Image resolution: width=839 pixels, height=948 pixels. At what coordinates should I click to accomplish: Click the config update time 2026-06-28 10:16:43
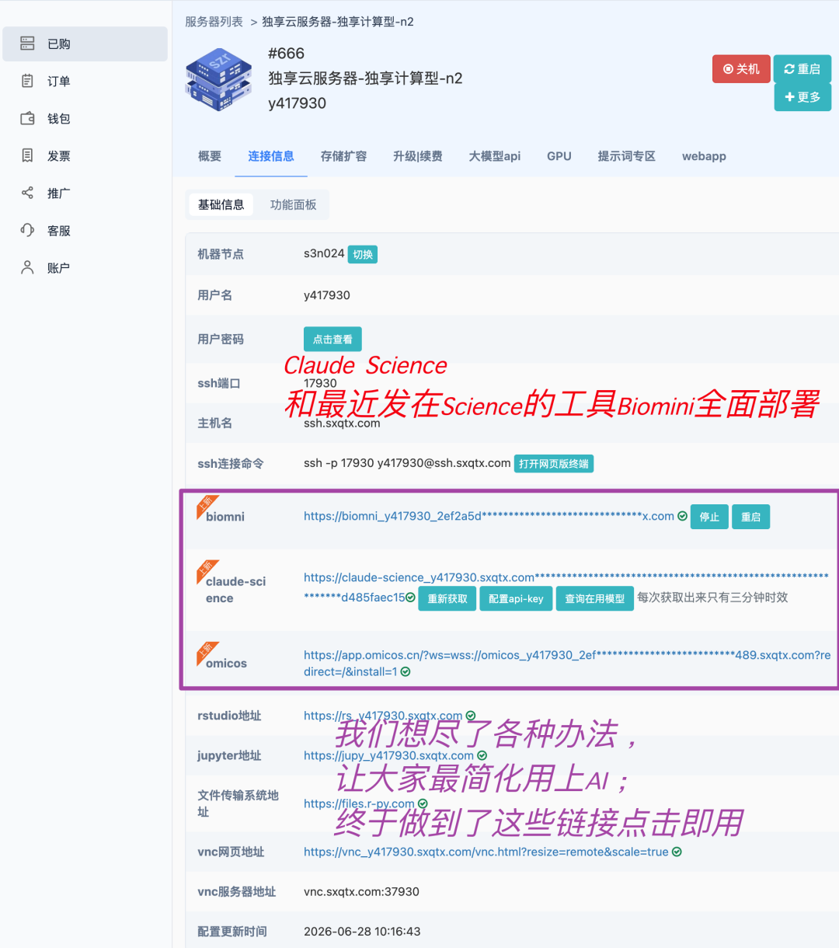pyautogui.click(x=362, y=931)
